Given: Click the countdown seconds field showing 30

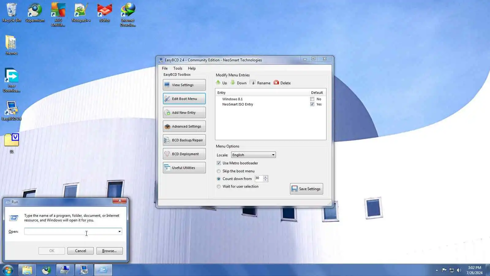Looking at the screenshot, I should [x=259, y=178].
